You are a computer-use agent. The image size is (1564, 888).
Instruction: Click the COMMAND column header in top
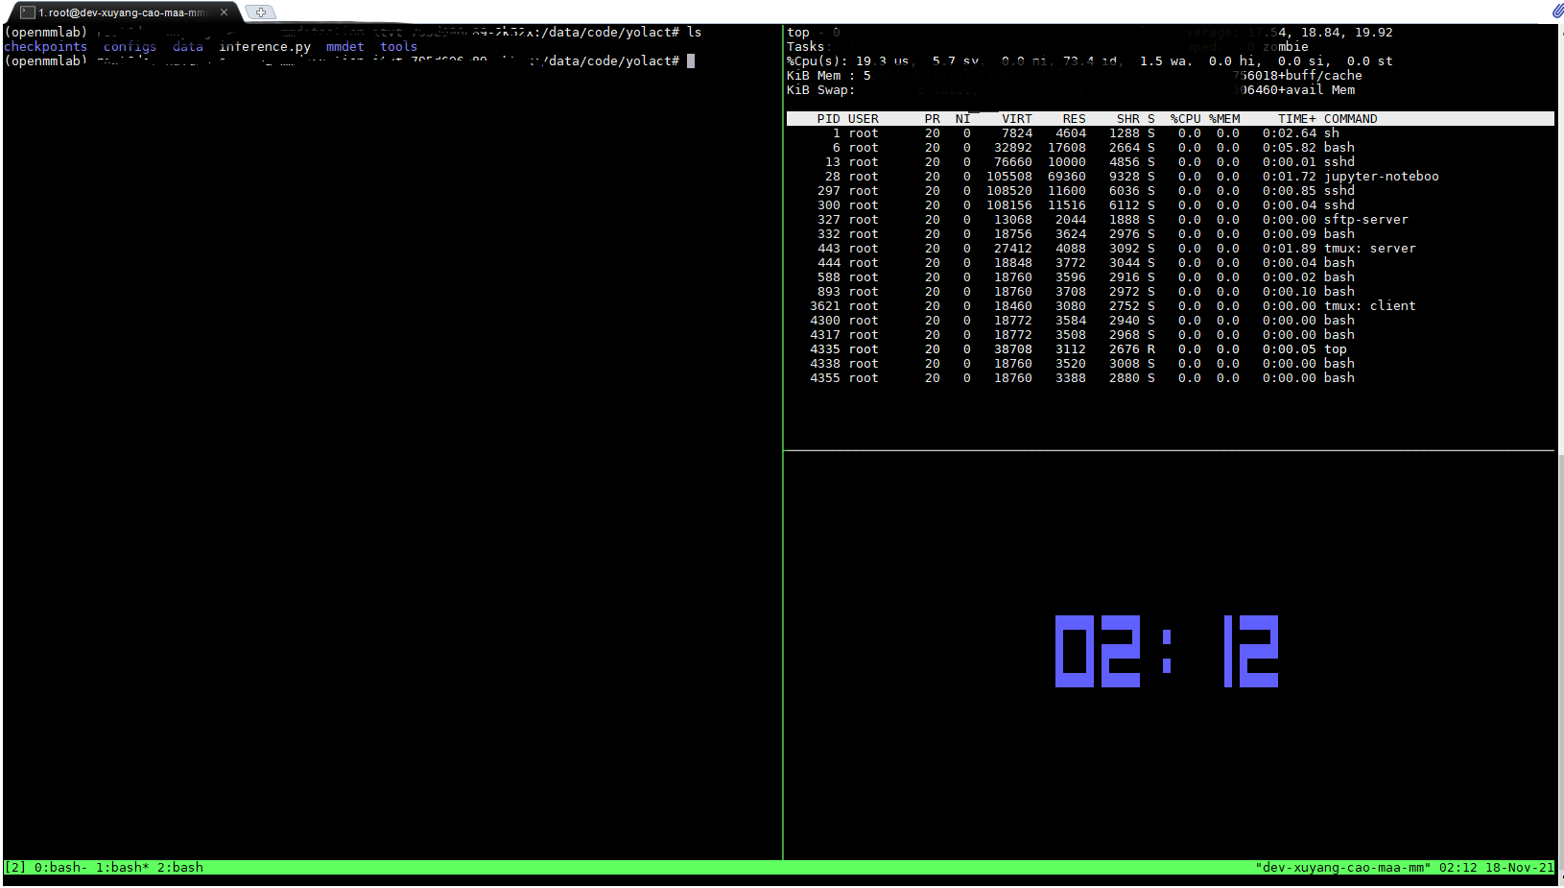pos(1351,119)
